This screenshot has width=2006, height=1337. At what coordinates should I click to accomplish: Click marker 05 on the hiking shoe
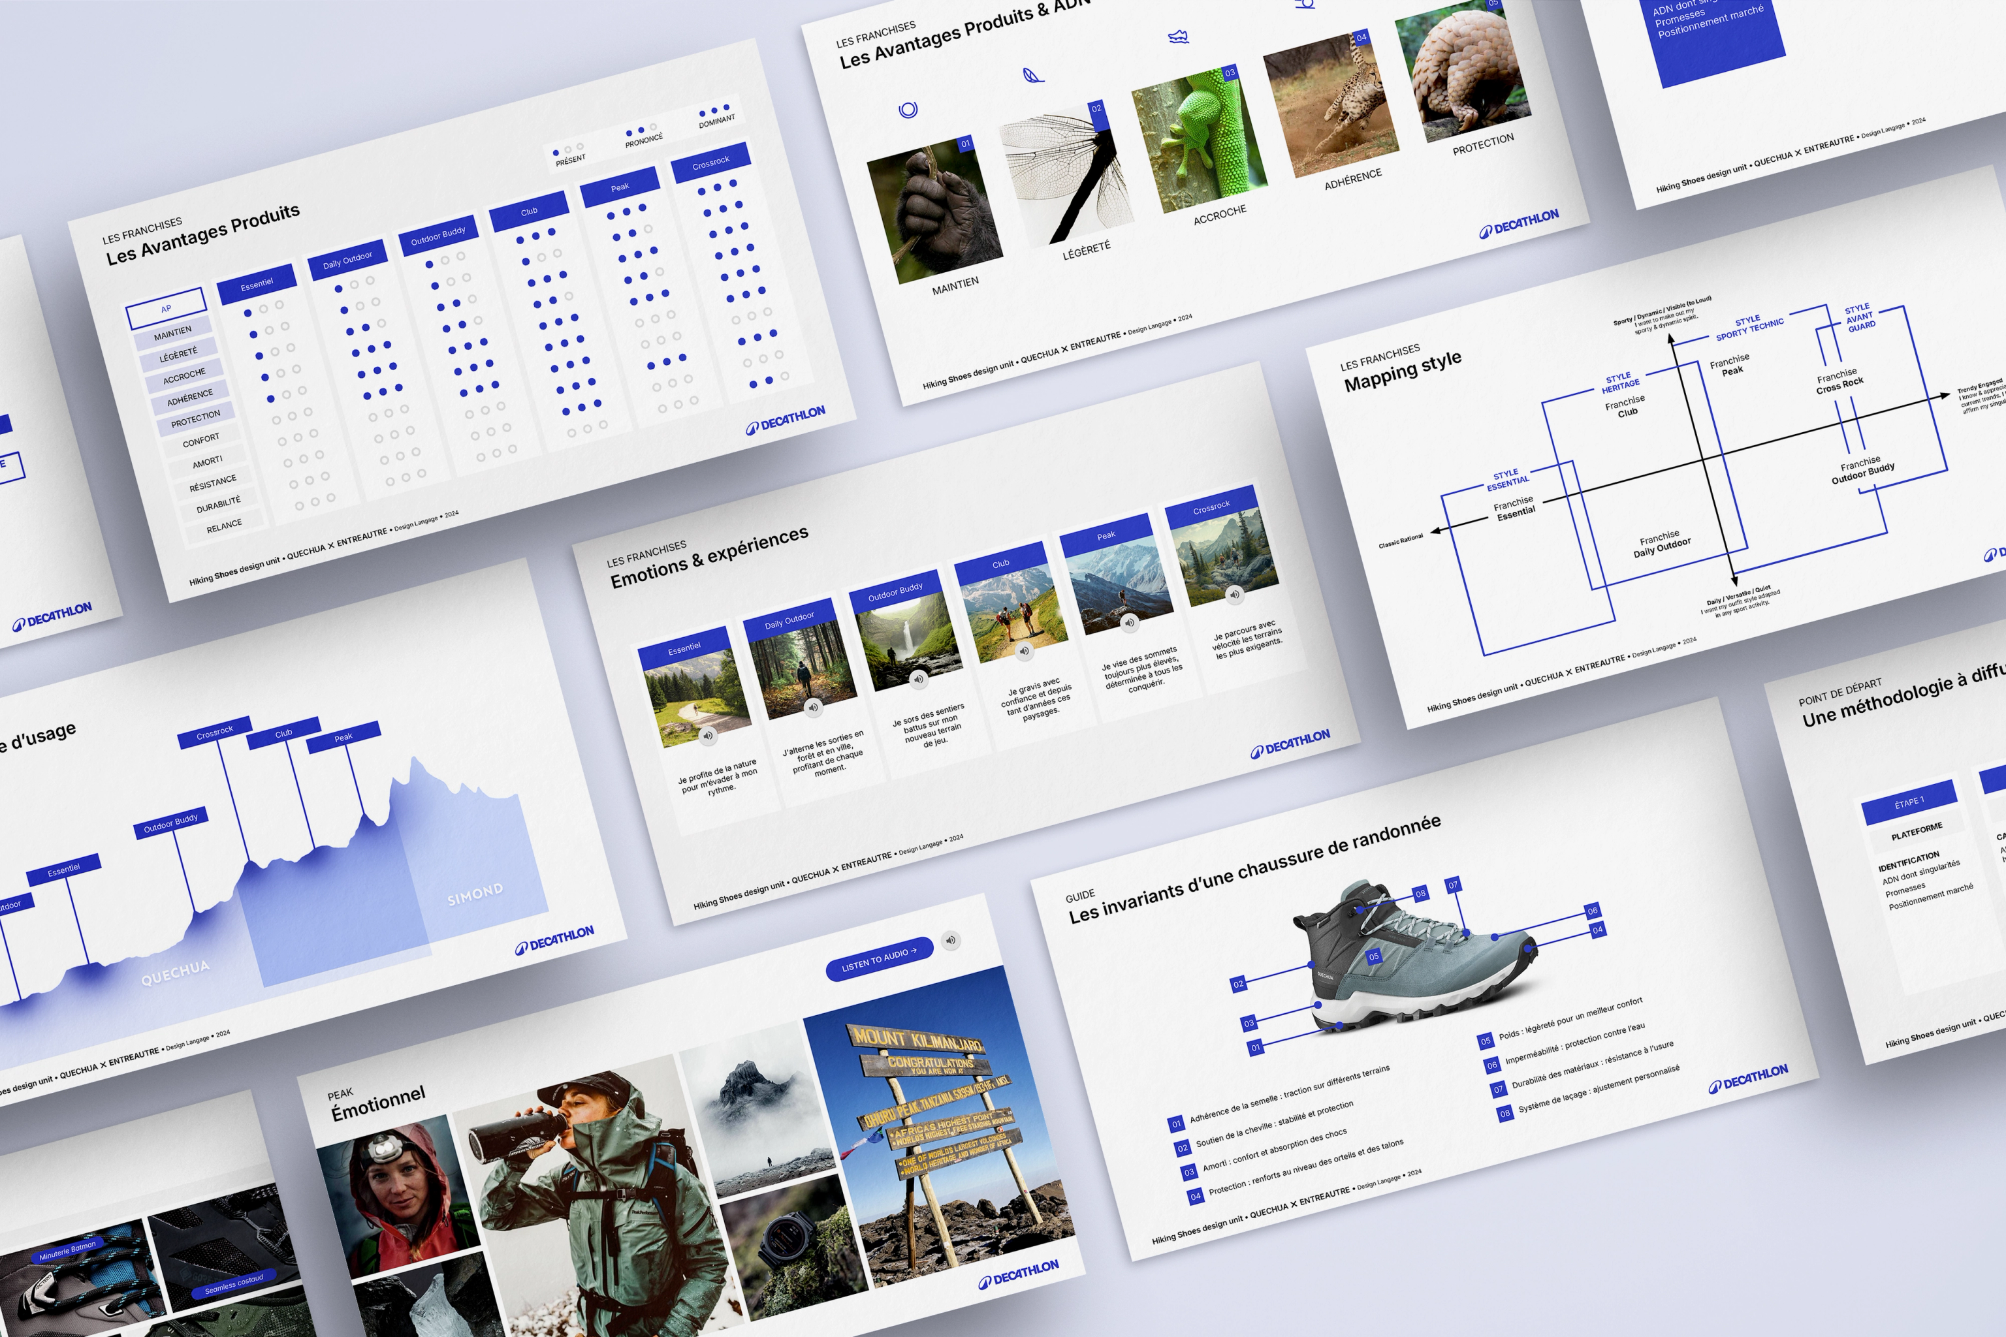coord(1373,956)
